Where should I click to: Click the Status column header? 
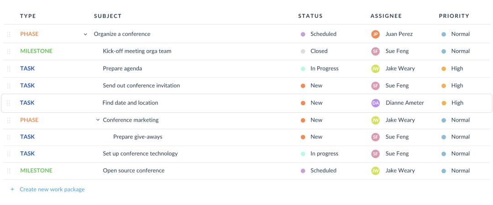tap(310, 16)
